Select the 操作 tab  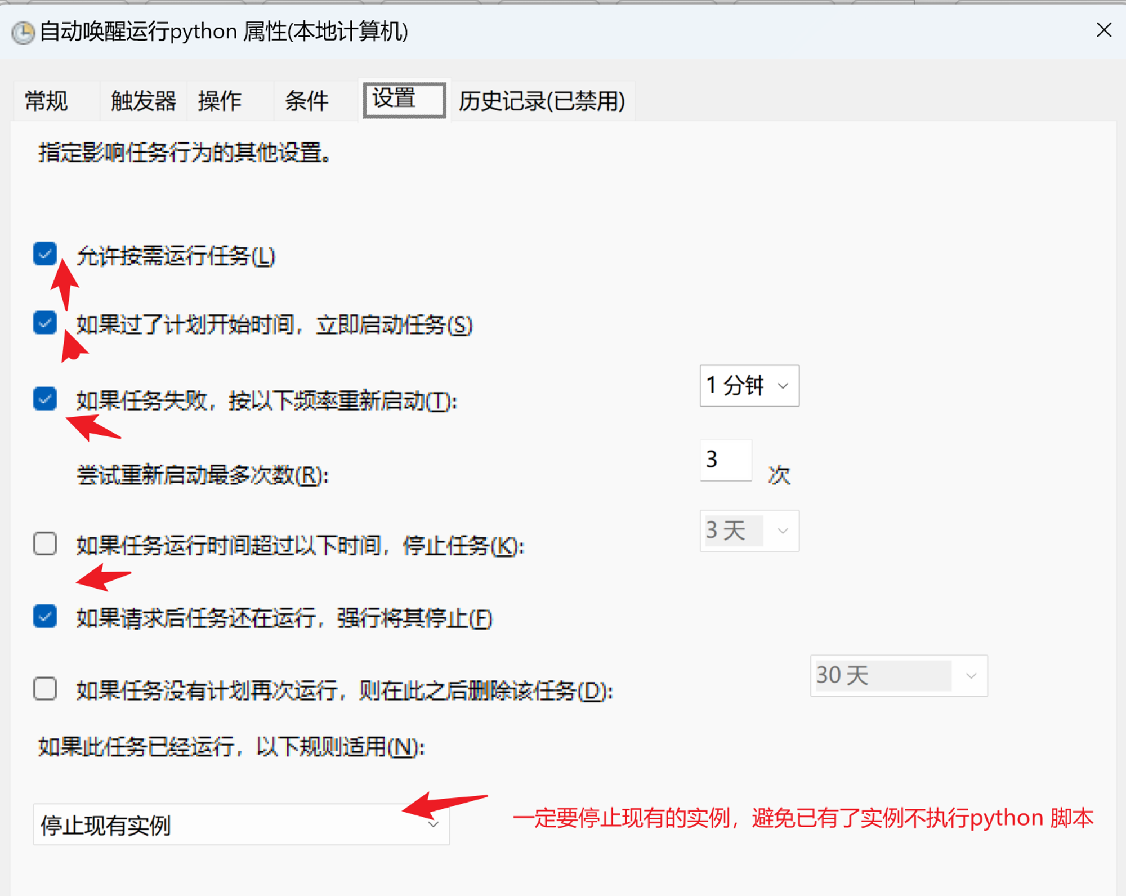(x=220, y=101)
